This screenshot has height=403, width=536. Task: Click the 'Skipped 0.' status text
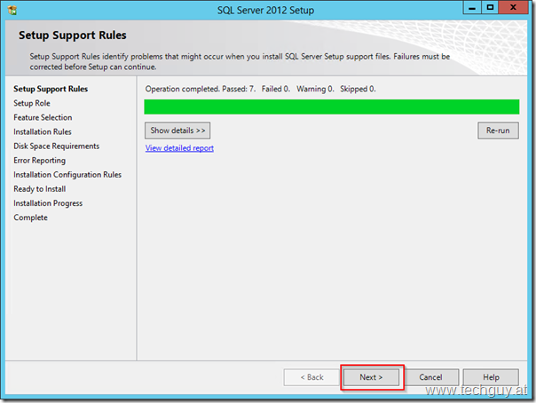click(358, 90)
